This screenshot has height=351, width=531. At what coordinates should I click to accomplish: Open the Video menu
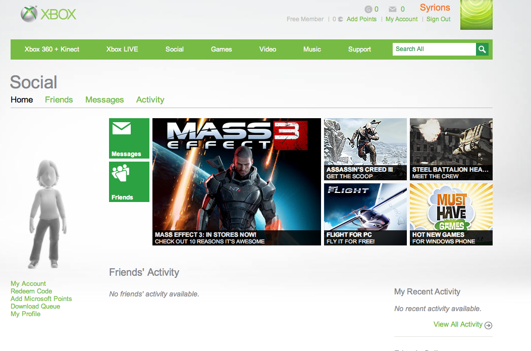tap(268, 49)
